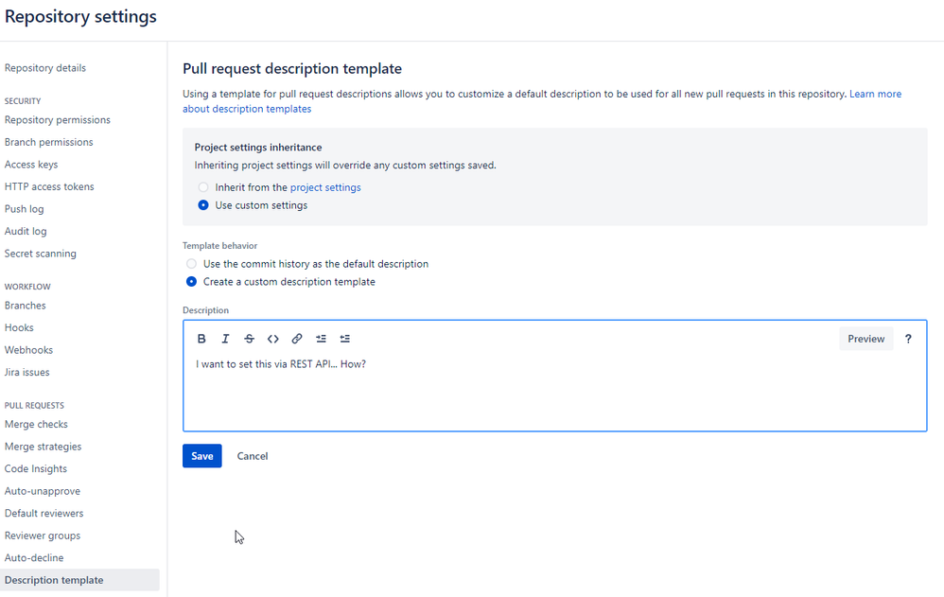The width and height of the screenshot is (944, 597).
Task: Open Default reviewers settings
Action: click(x=44, y=513)
